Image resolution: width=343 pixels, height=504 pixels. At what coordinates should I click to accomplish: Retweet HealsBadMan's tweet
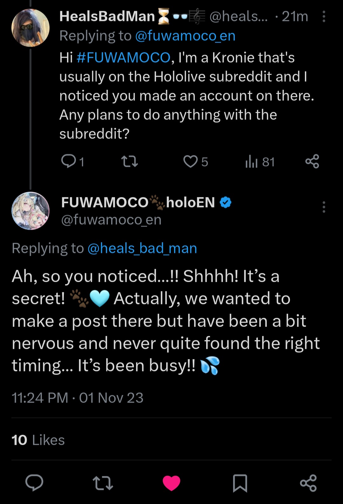[x=130, y=161]
